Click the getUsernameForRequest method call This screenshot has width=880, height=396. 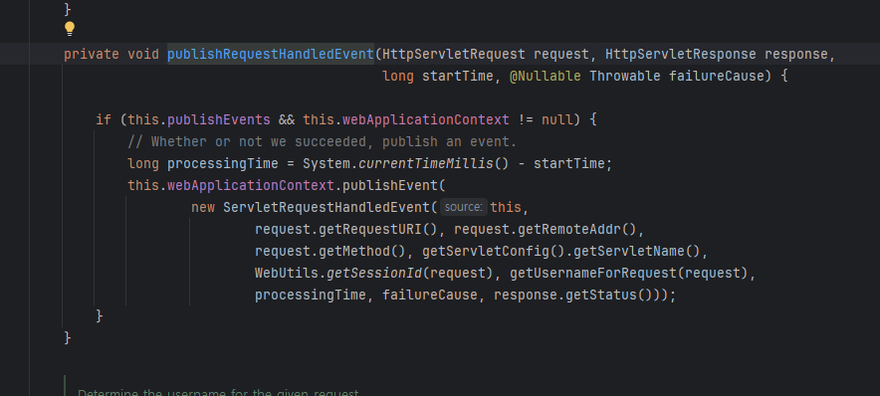tap(593, 274)
